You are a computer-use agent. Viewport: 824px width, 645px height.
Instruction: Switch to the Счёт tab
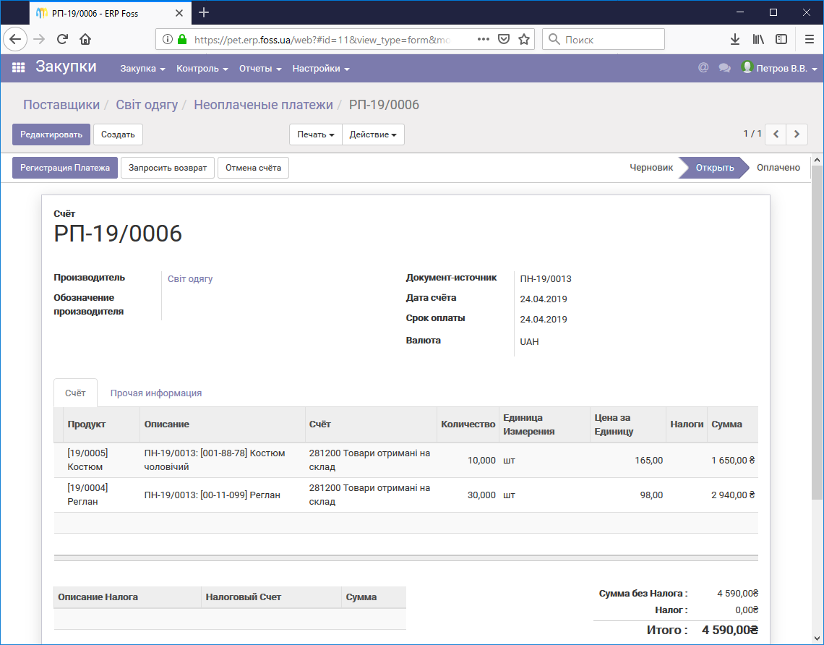(75, 393)
